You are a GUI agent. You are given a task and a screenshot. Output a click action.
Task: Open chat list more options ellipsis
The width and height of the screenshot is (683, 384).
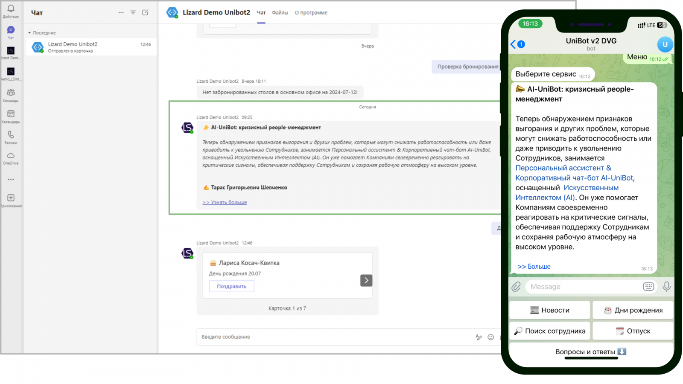121,12
